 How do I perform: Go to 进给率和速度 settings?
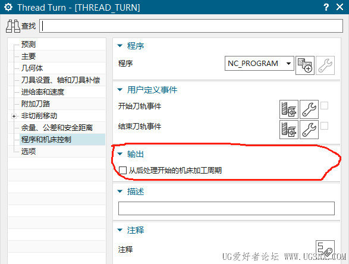(43, 92)
